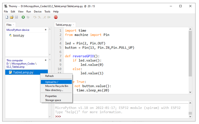Choose Upload to / in context menu
The height and width of the screenshot is (124, 199).
pyautogui.click(x=56, y=82)
